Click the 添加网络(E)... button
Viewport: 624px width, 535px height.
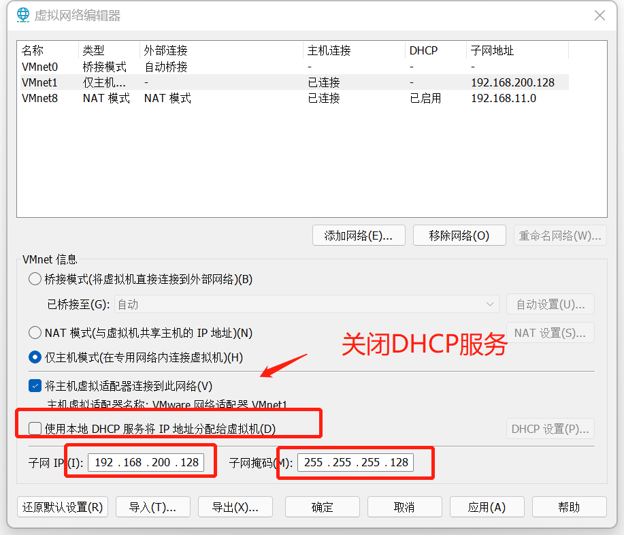coord(359,236)
